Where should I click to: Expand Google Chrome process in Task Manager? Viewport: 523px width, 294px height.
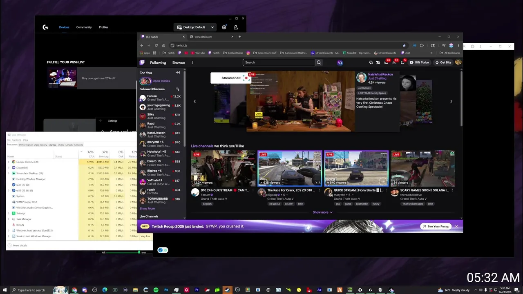(x=9, y=162)
